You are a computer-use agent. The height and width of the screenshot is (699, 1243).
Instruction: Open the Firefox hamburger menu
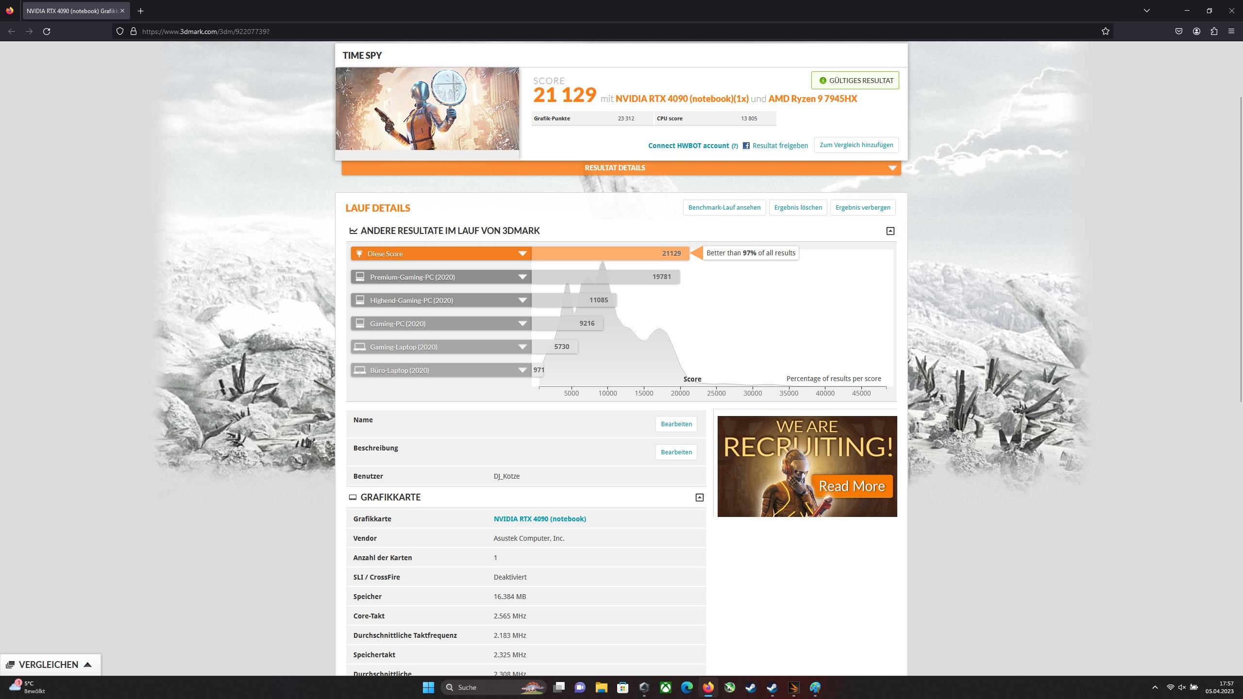pyautogui.click(x=1231, y=31)
